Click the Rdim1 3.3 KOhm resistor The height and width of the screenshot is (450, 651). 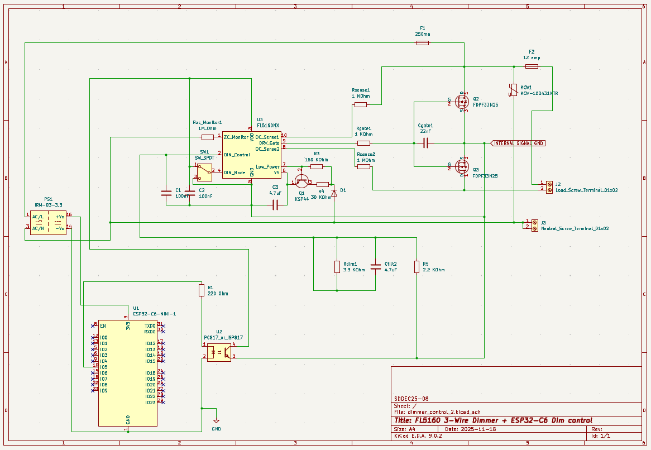(337, 267)
